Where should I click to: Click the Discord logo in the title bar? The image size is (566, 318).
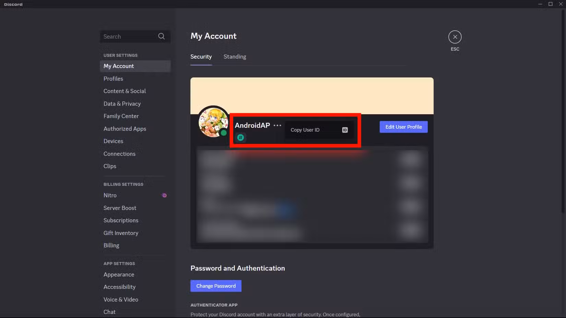(x=12, y=4)
